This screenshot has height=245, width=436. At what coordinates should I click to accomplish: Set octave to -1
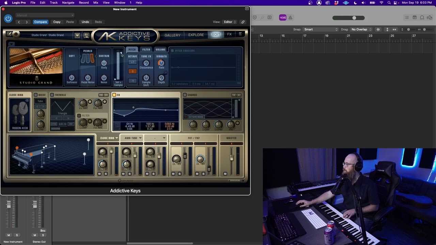tap(133, 81)
